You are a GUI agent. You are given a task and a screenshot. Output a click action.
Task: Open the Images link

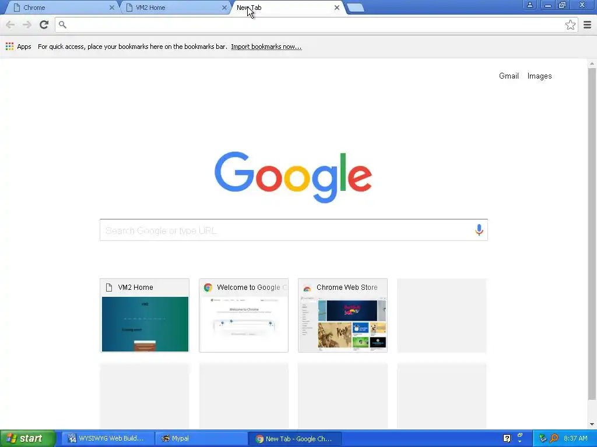point(539,76)
